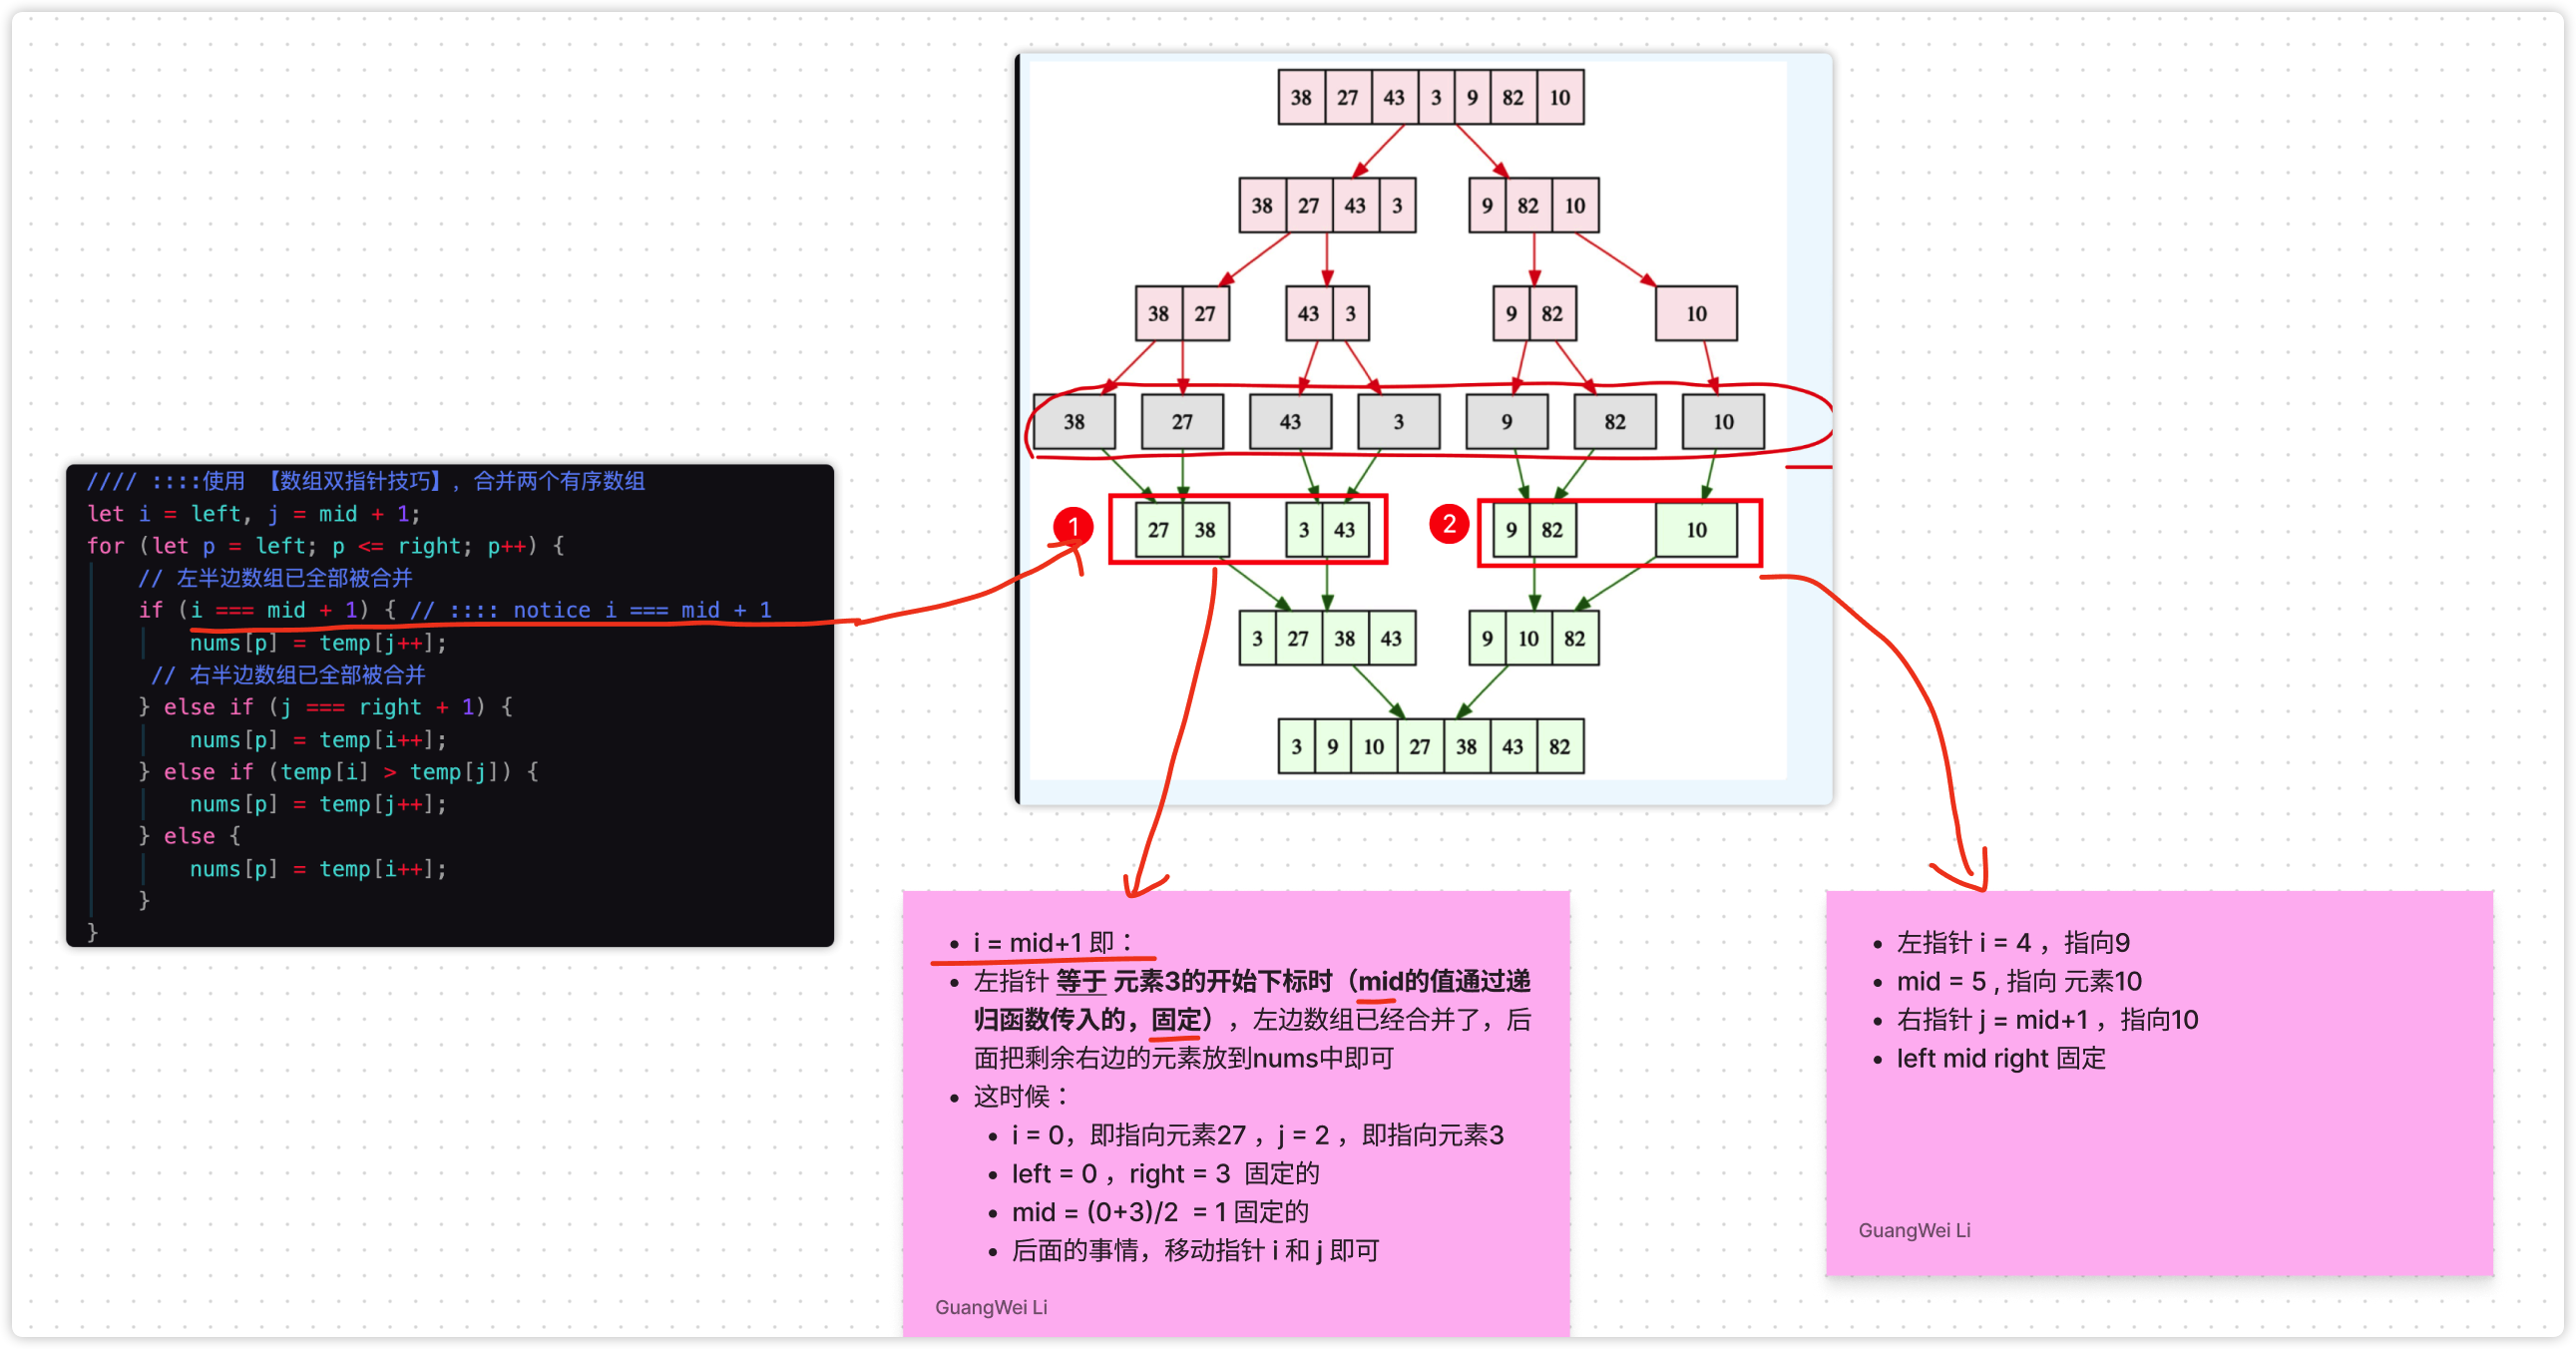
Task: Click the 'for (let p = left; p <= right; p++)' line
Action: point(325,546)
